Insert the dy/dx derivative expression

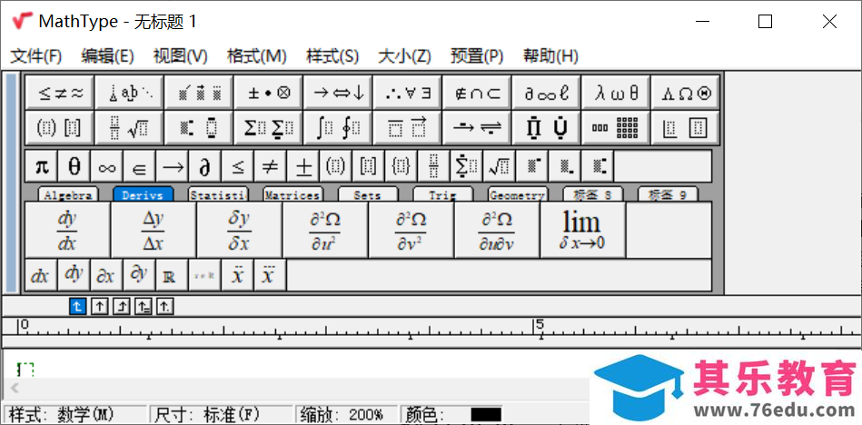[67, 230]
